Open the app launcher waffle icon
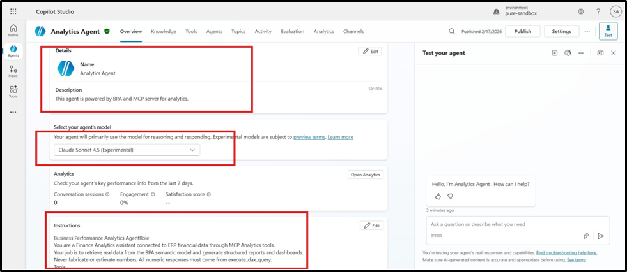This screenshot has height=272, width=627. coord(13,11)
